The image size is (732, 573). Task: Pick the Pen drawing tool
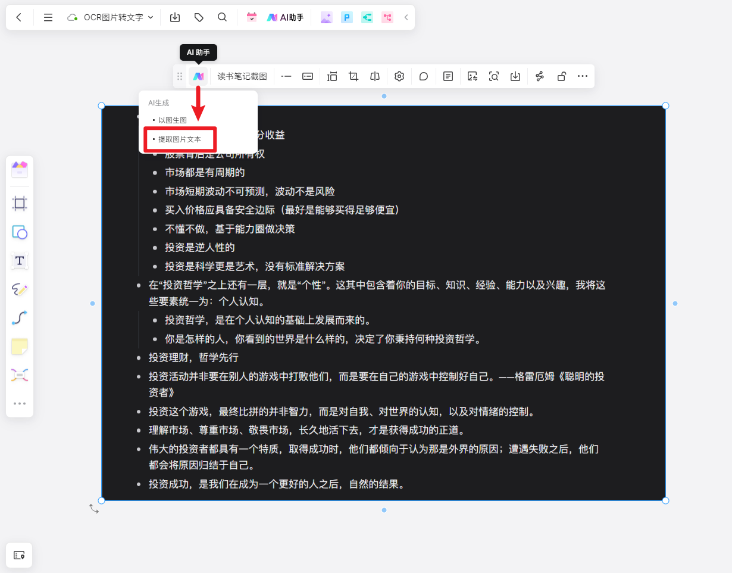[20, 289]
